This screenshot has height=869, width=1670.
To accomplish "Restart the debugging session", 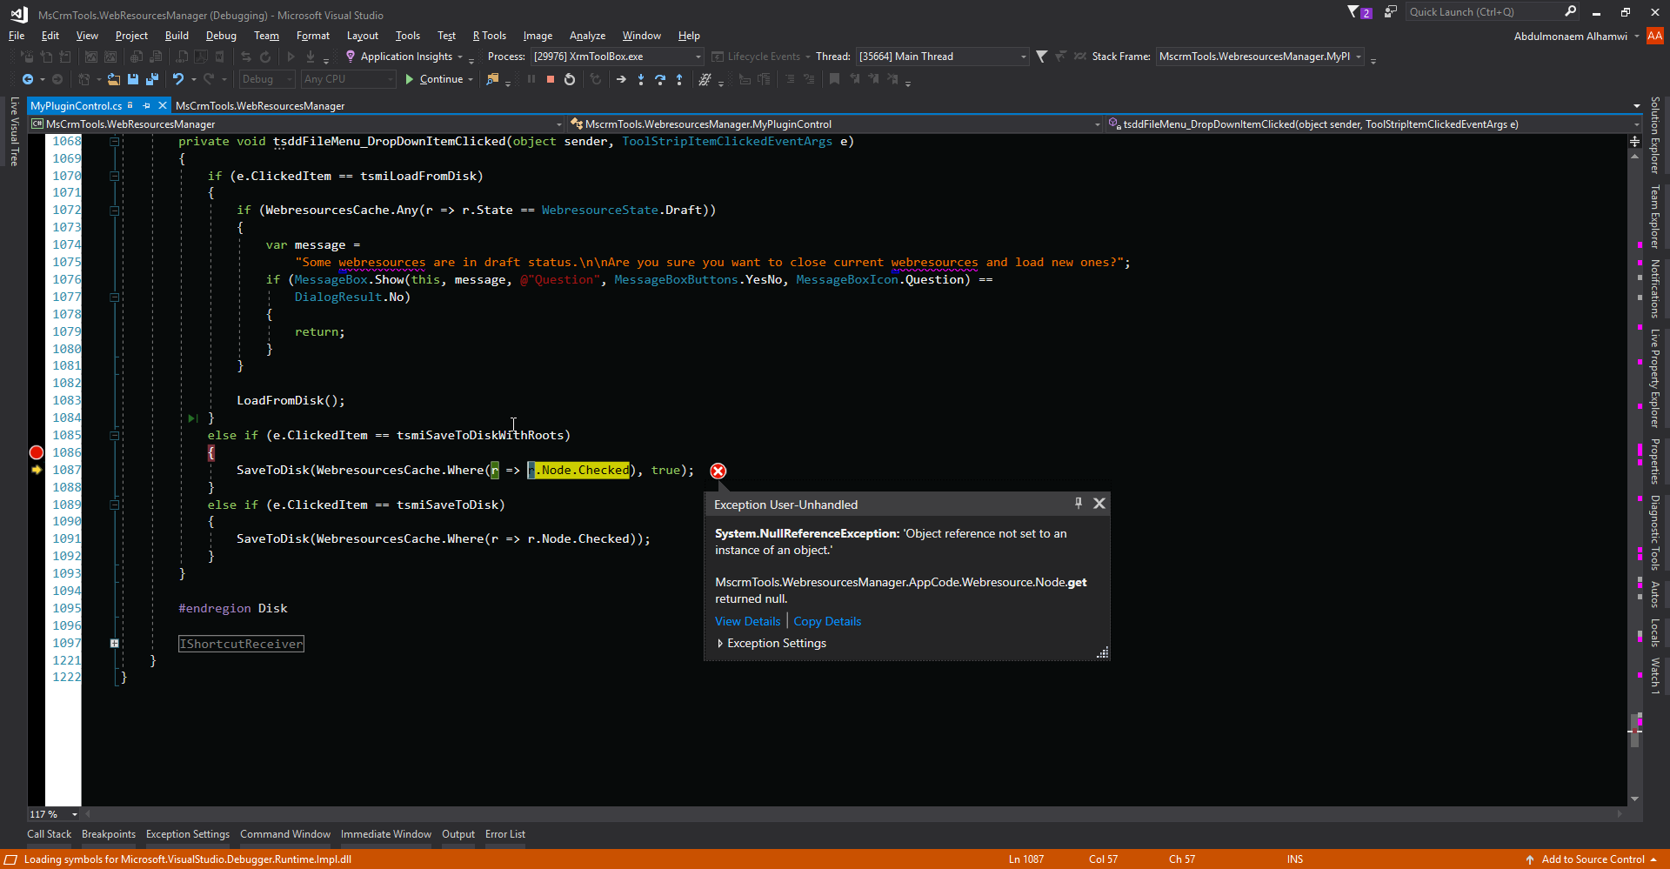I will pos(570,79).
